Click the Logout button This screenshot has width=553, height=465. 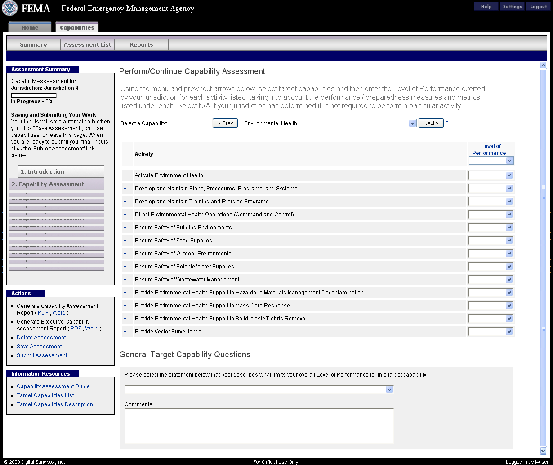(x=538, y=6)
